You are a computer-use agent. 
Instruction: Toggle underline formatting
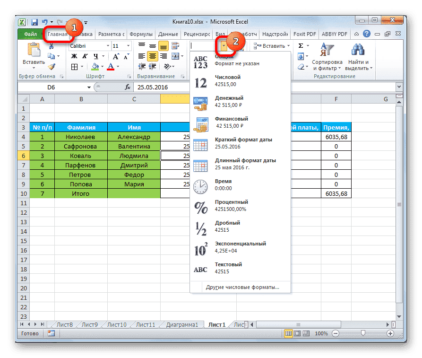click(x=95, y=56)
